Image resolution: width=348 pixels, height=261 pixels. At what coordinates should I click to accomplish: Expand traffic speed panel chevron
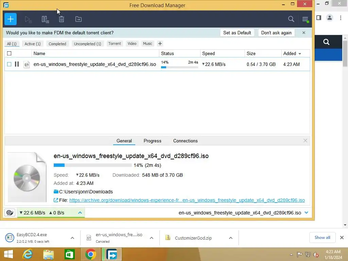pyautogui.click(x=80, y=213)
